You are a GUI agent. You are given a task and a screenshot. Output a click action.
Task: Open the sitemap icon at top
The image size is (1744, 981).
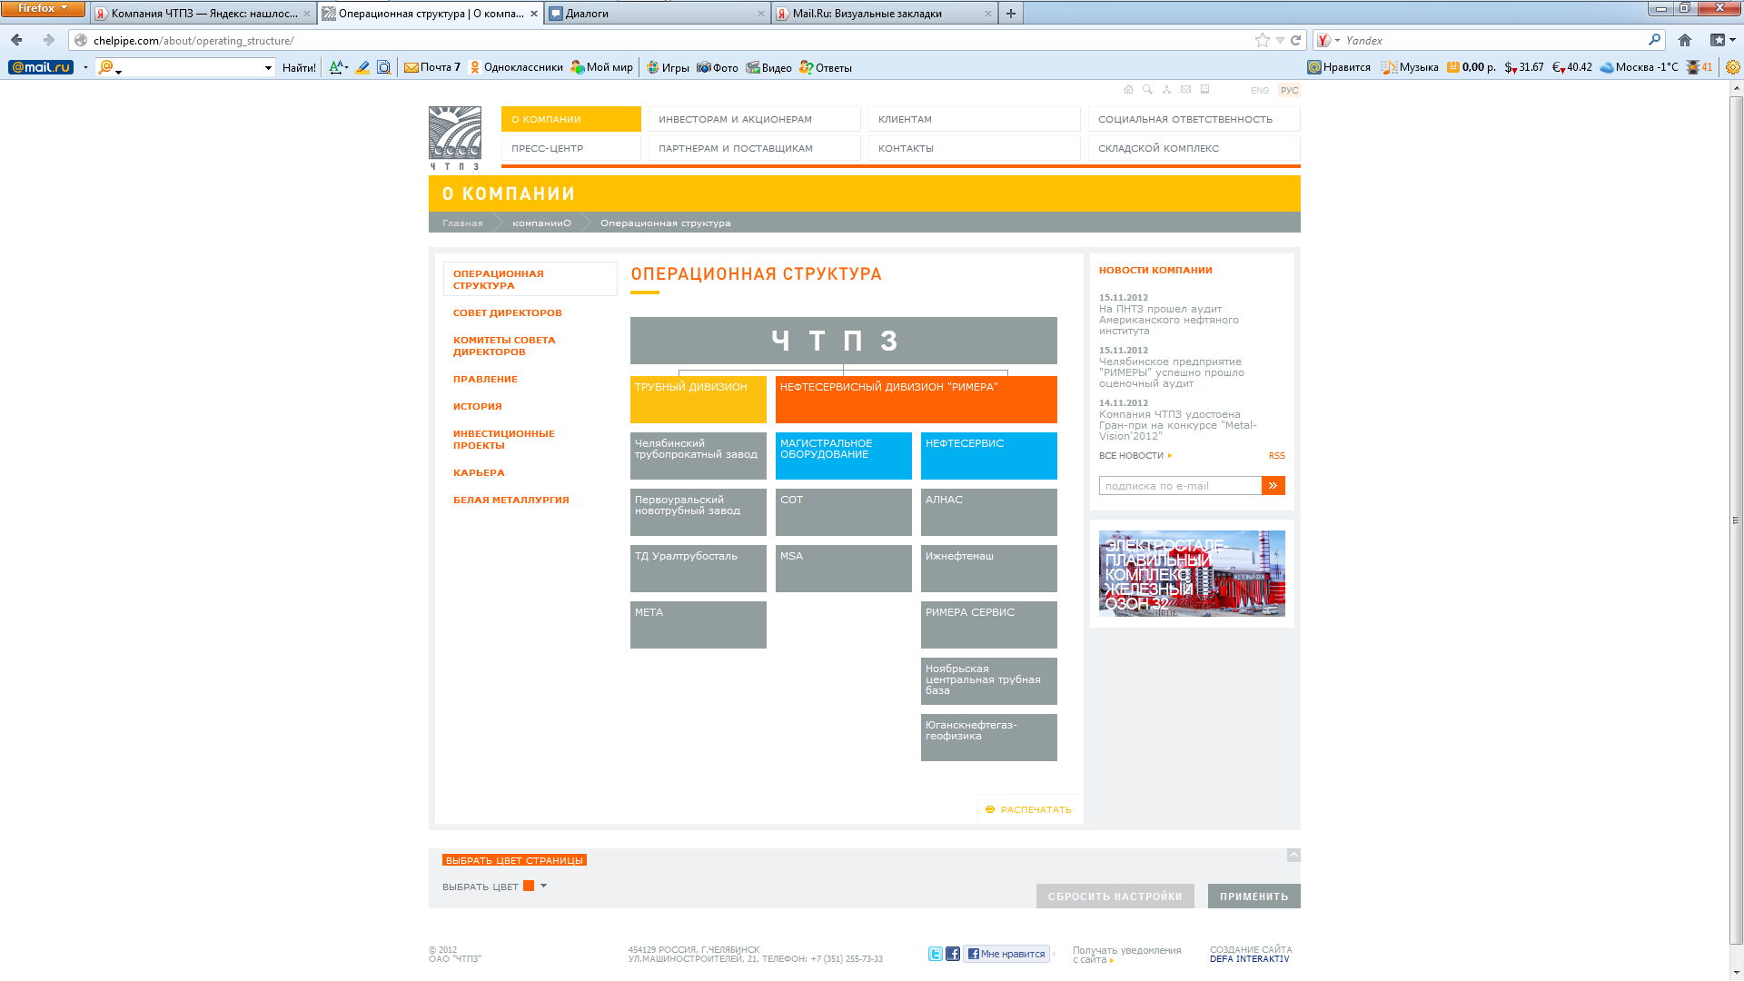1166,90
